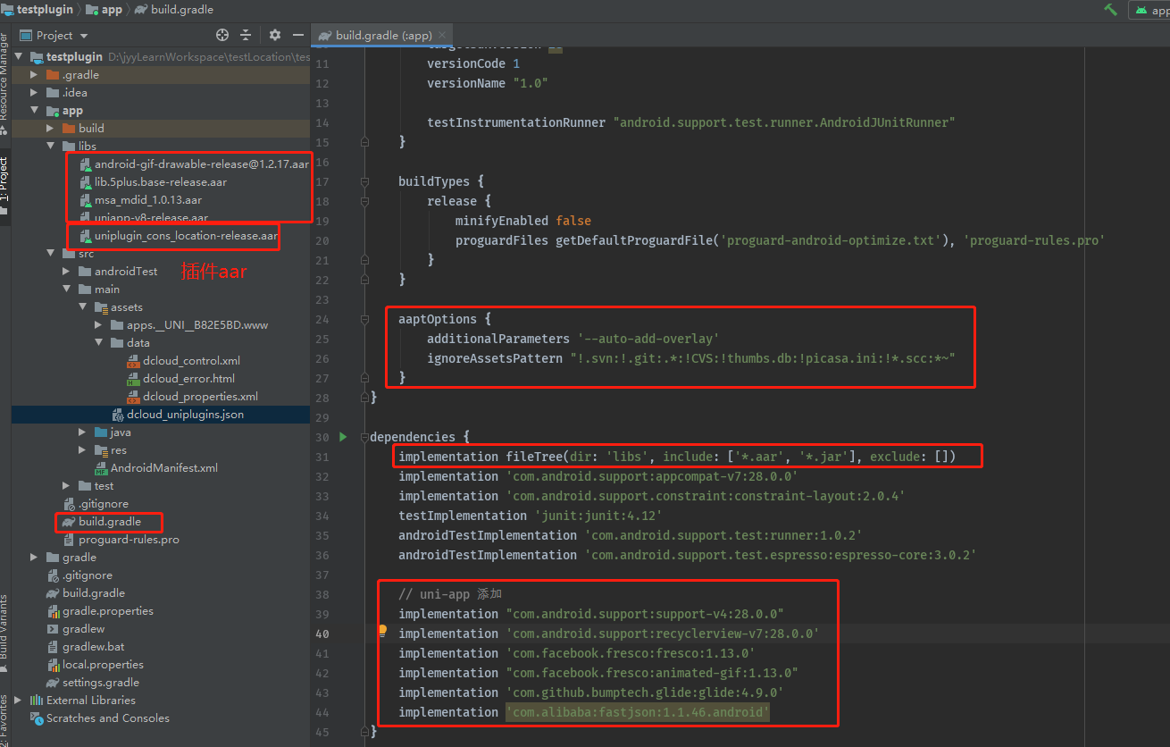Click the highlighted 'com.alibaba:fastjson:1.1.46.android' string
This screenshot has width=1170, height=747.
pos(637,712)
